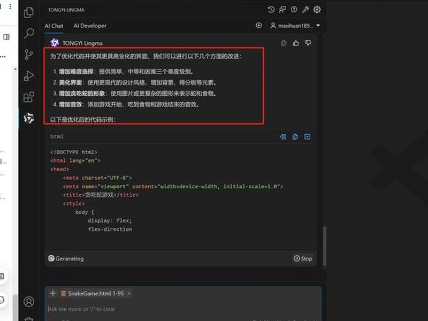Select the Tongyi Lingma activity bar icon

pyautogui.click(x=29, y=118)
